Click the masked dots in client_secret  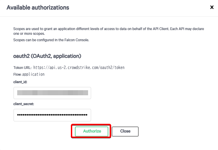52,115
